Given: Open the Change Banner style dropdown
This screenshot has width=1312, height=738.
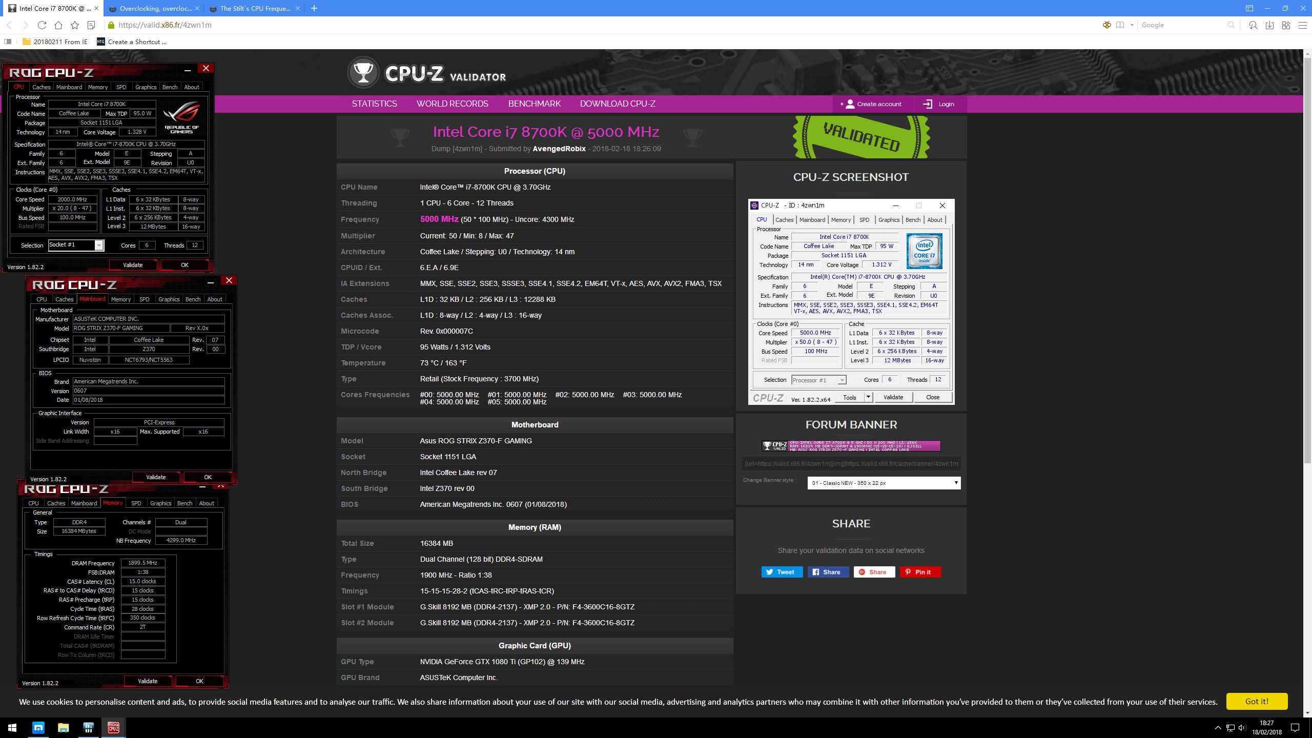Looking at the screenshot, I should 884,483.
